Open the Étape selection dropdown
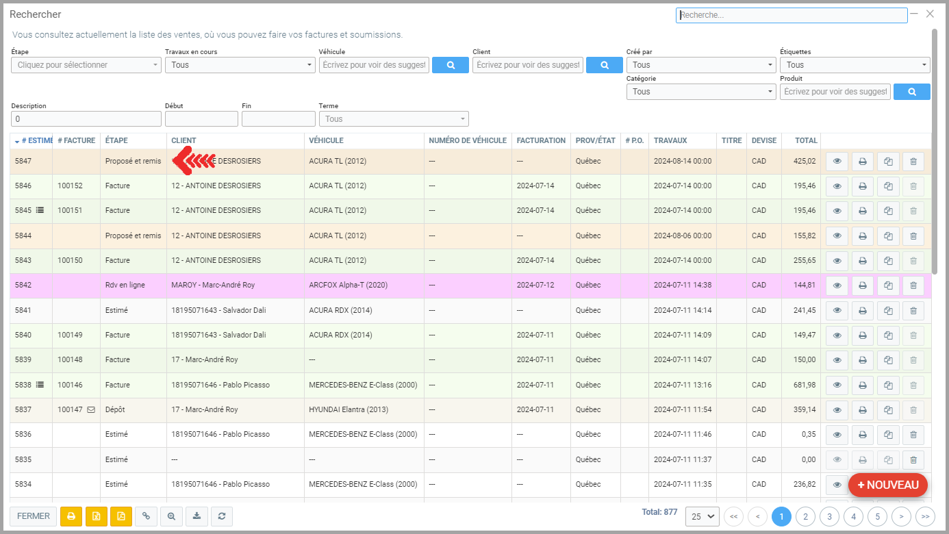Image resolution: width=949 pixels, height=534 pixels. coord(86,65)
